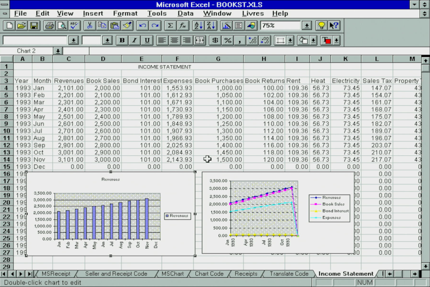The image size is (430, 287).
Task: Open the Name Box dropdown arrow
Action: click(58, 51)
